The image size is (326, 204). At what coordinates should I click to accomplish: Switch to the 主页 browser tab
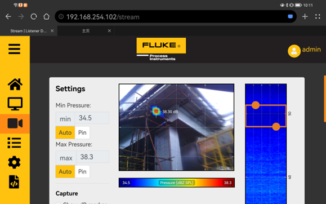[x=86, y=31]
